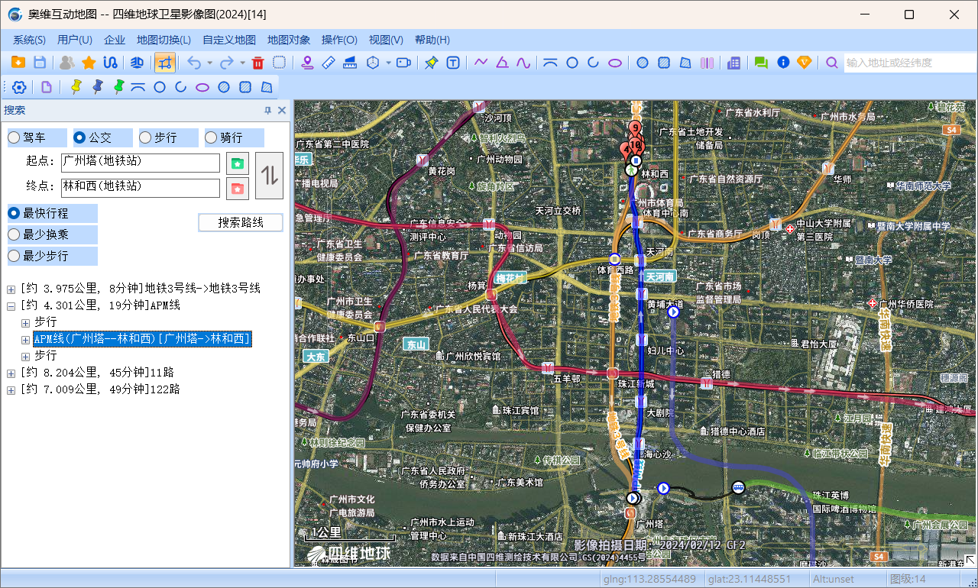This screenshot has height=588, width=978.
Task: Select the dark blue pushpin marker
Action: pos(96,87)
